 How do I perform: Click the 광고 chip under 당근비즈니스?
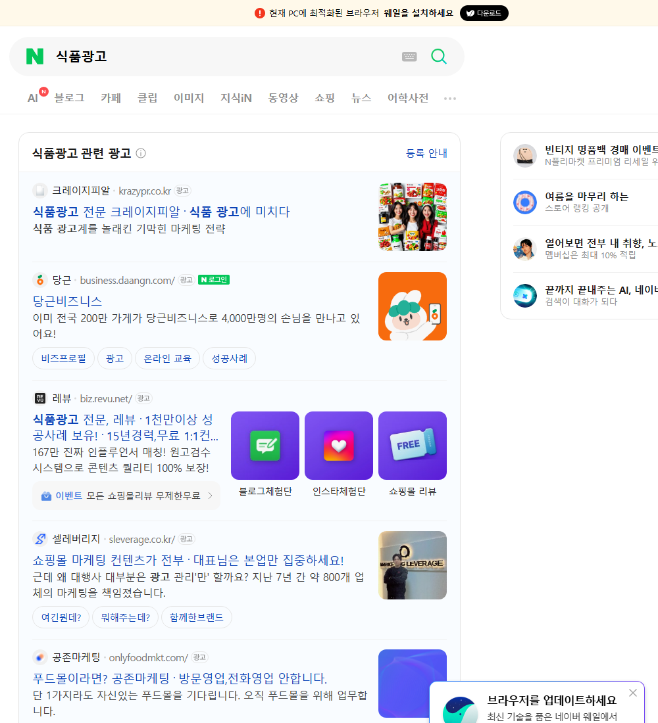[114, 358]
